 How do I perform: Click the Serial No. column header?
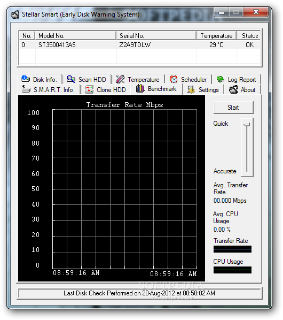click(x=156, y=36)
